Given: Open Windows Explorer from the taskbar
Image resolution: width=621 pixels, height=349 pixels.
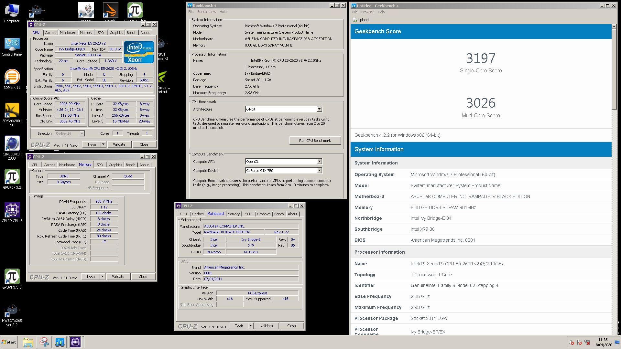Looking at the screenshot, I should pyautogui.click(x=28, y=342).
